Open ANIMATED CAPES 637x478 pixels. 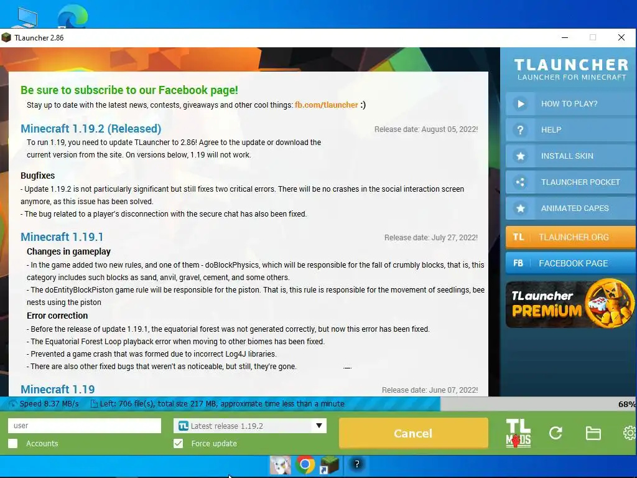click(570, 208)
